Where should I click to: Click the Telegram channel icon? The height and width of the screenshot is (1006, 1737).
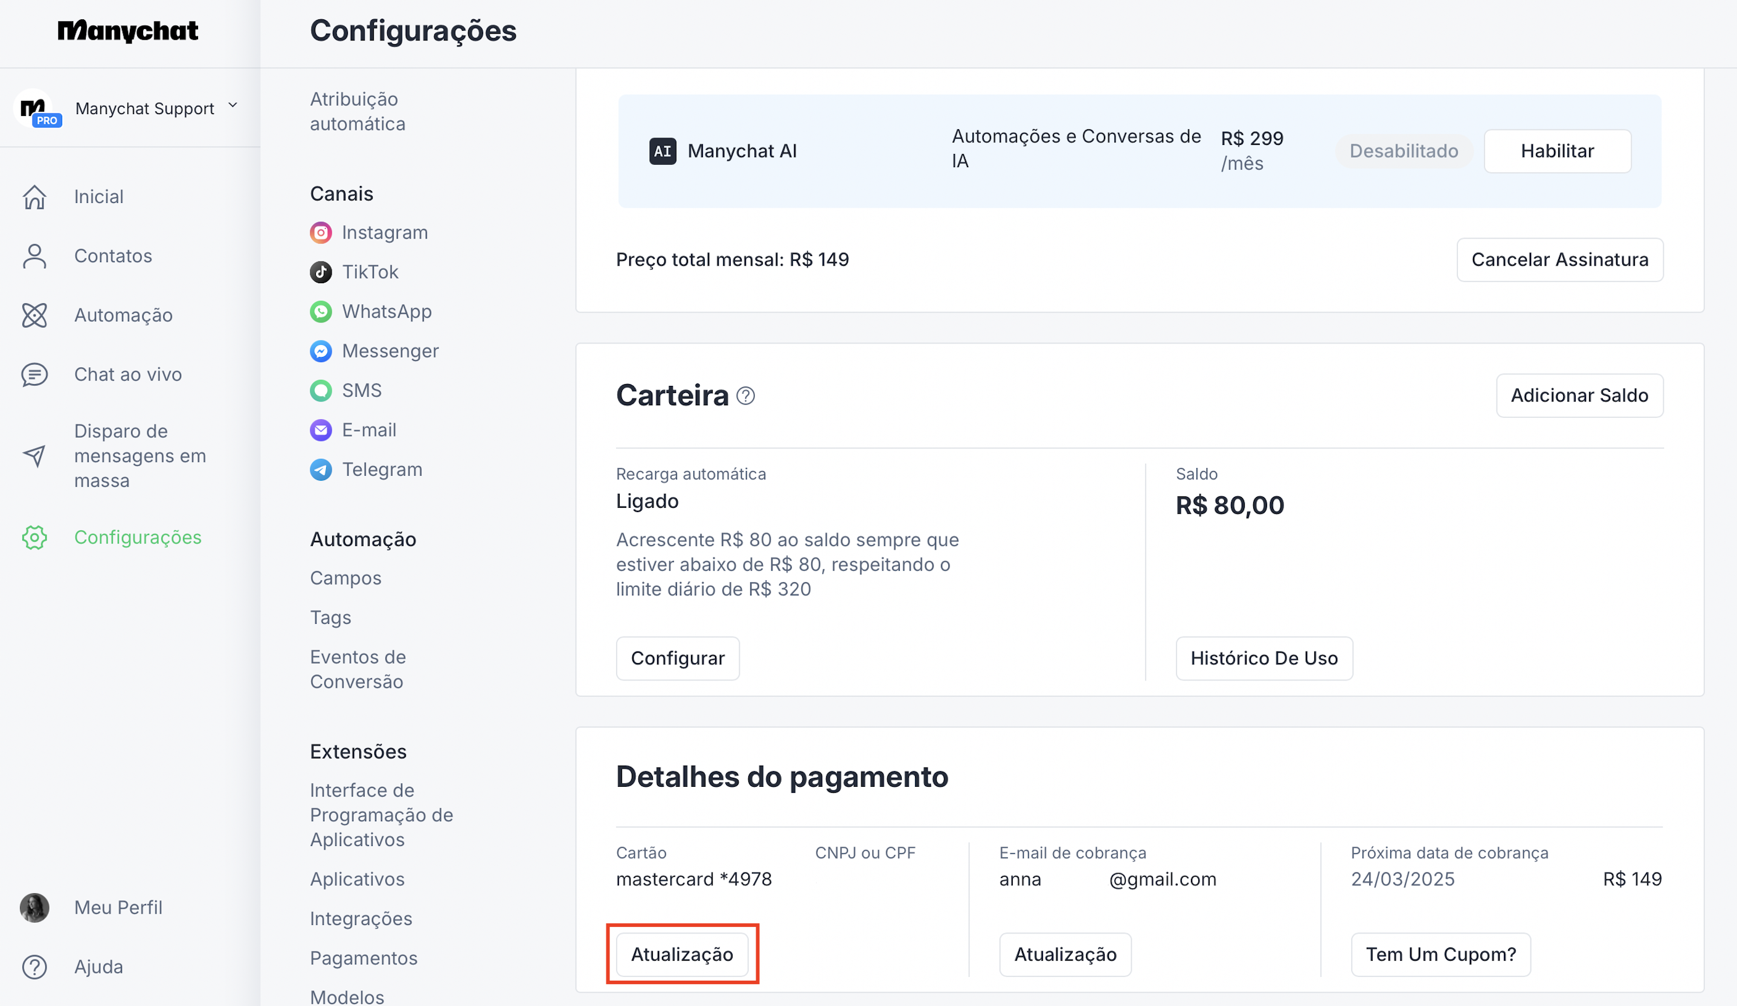pyautogui.click(x=321, y=469)
